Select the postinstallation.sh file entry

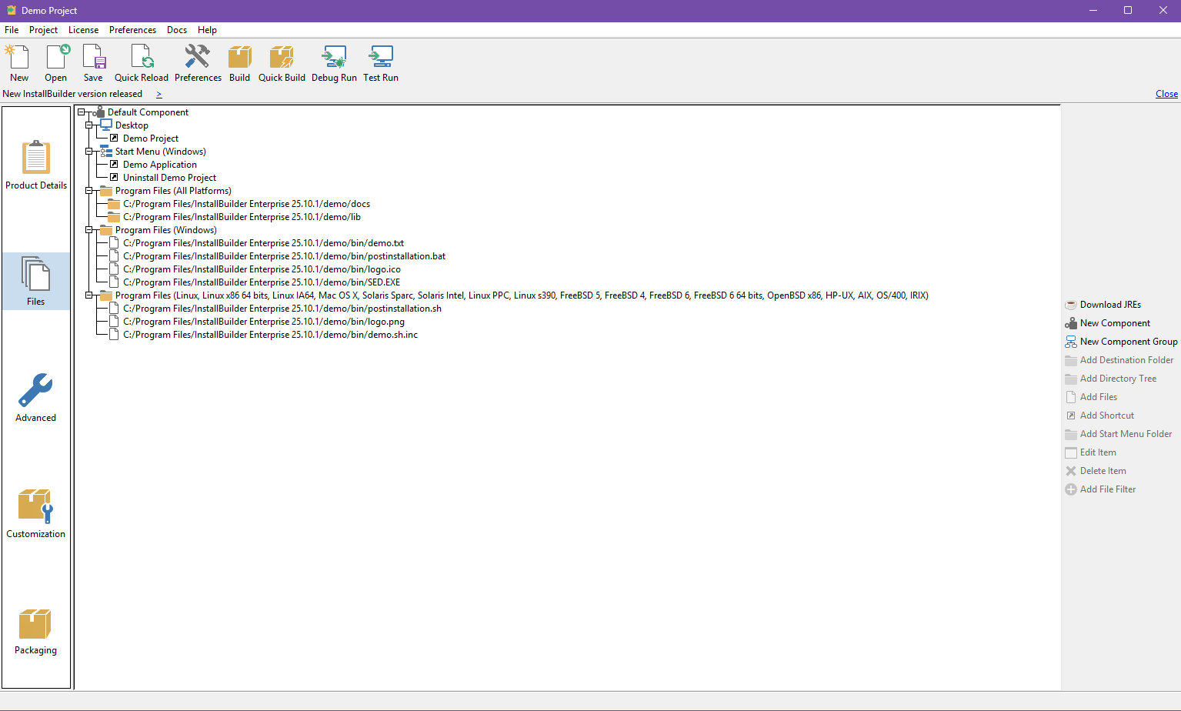tap(282, 309)
